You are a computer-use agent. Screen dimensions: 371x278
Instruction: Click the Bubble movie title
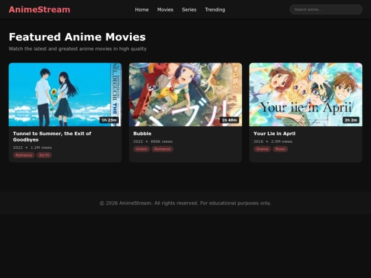tap(142, 134)
